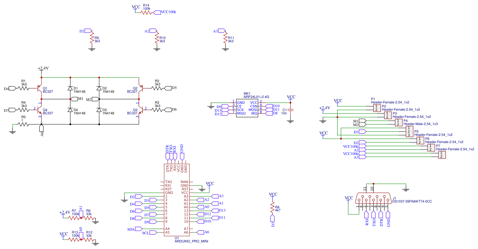This screenshot has width=478, height=249.
Task: Click resistor R14 100k at the top
Action: tap(145, 12)
